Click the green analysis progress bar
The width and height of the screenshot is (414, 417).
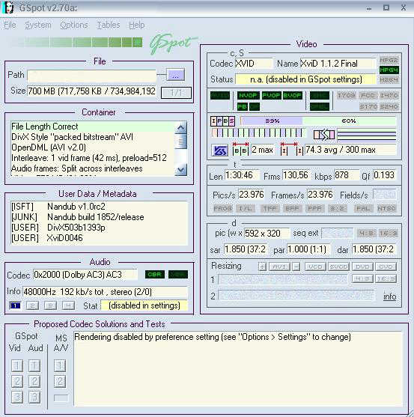pos(76,42)
